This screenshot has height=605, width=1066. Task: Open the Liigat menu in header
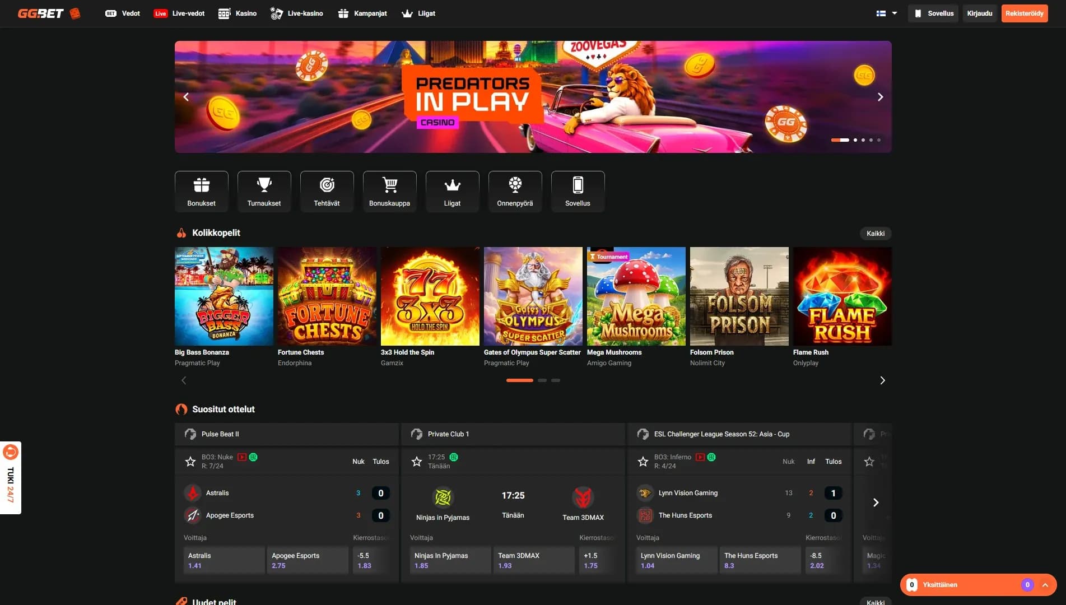418,13
